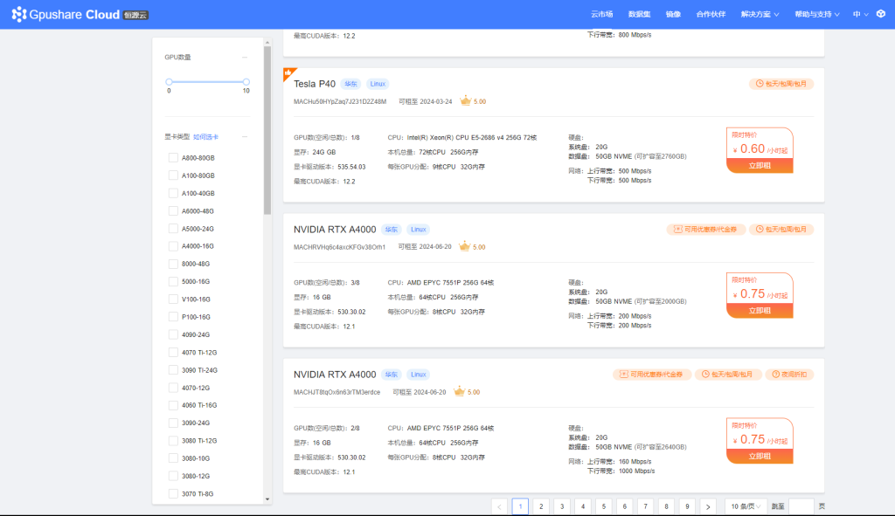Screen dimensions: 895x516
Task: Go to page 2 of results
Action: [x=541, y=506]
